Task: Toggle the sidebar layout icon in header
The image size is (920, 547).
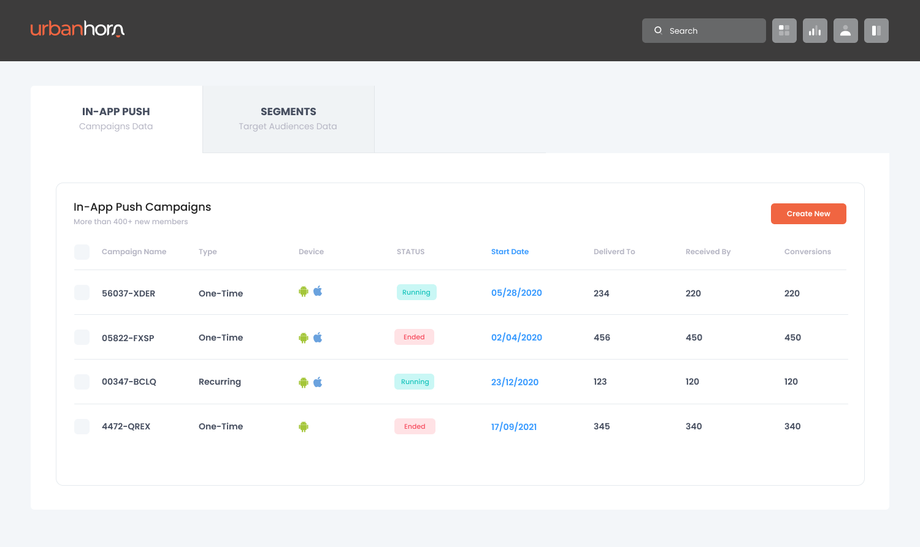Action: click(876, 31)
